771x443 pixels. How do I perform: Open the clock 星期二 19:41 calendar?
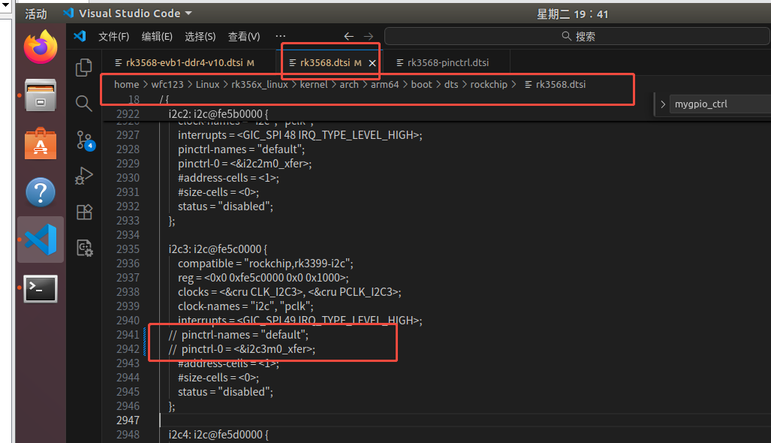pyautogui.click(x=572, y=14)
